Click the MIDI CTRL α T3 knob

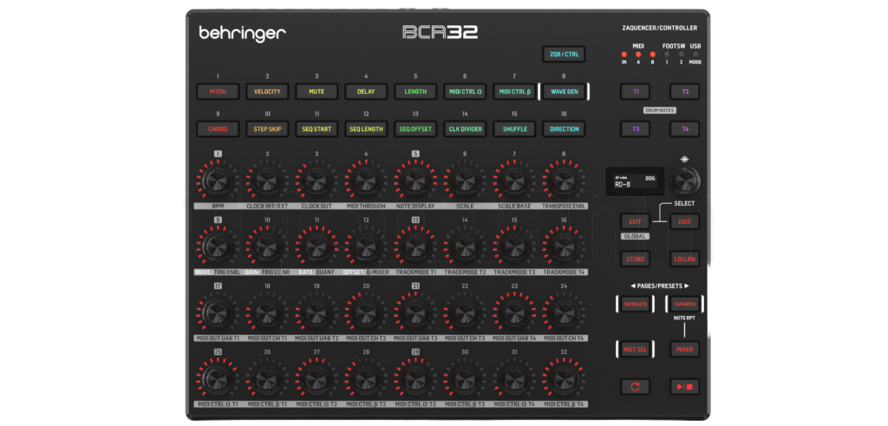pyautogui.click(x=415, y=378)
